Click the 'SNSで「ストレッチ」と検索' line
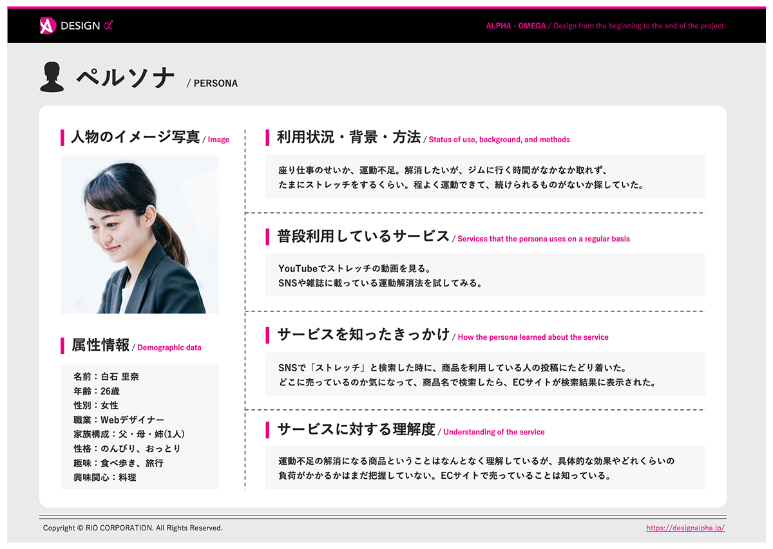 [453, 368]
